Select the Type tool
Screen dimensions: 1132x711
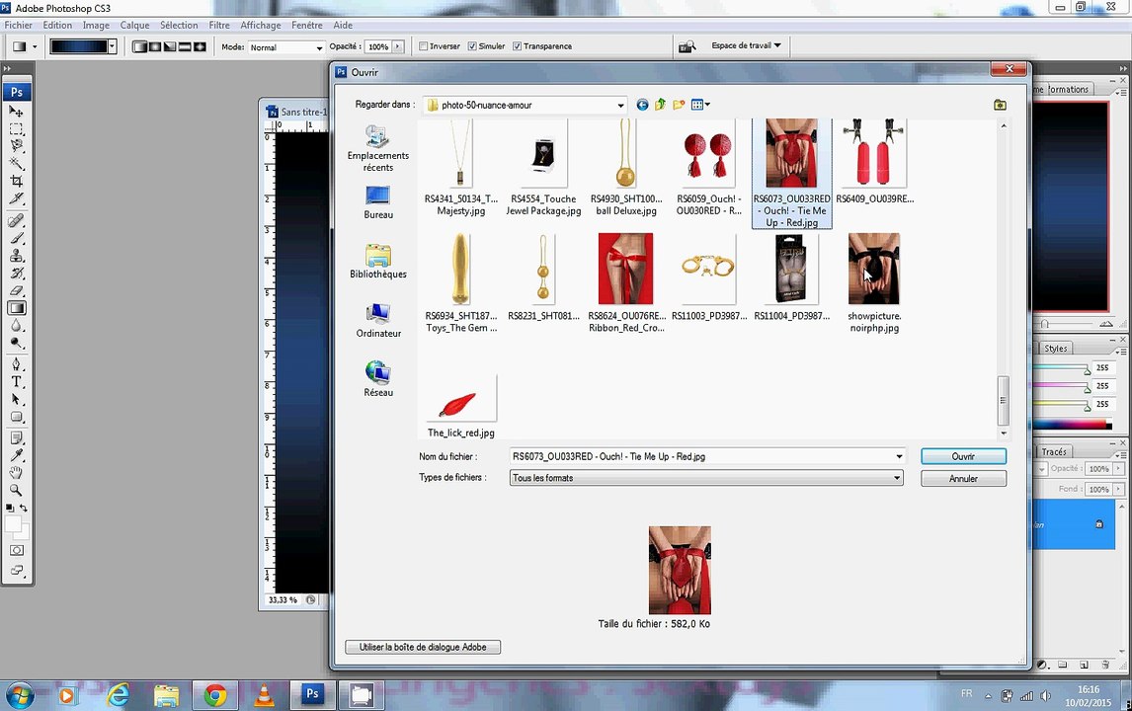pyautogui.click(x=16, y=381)
